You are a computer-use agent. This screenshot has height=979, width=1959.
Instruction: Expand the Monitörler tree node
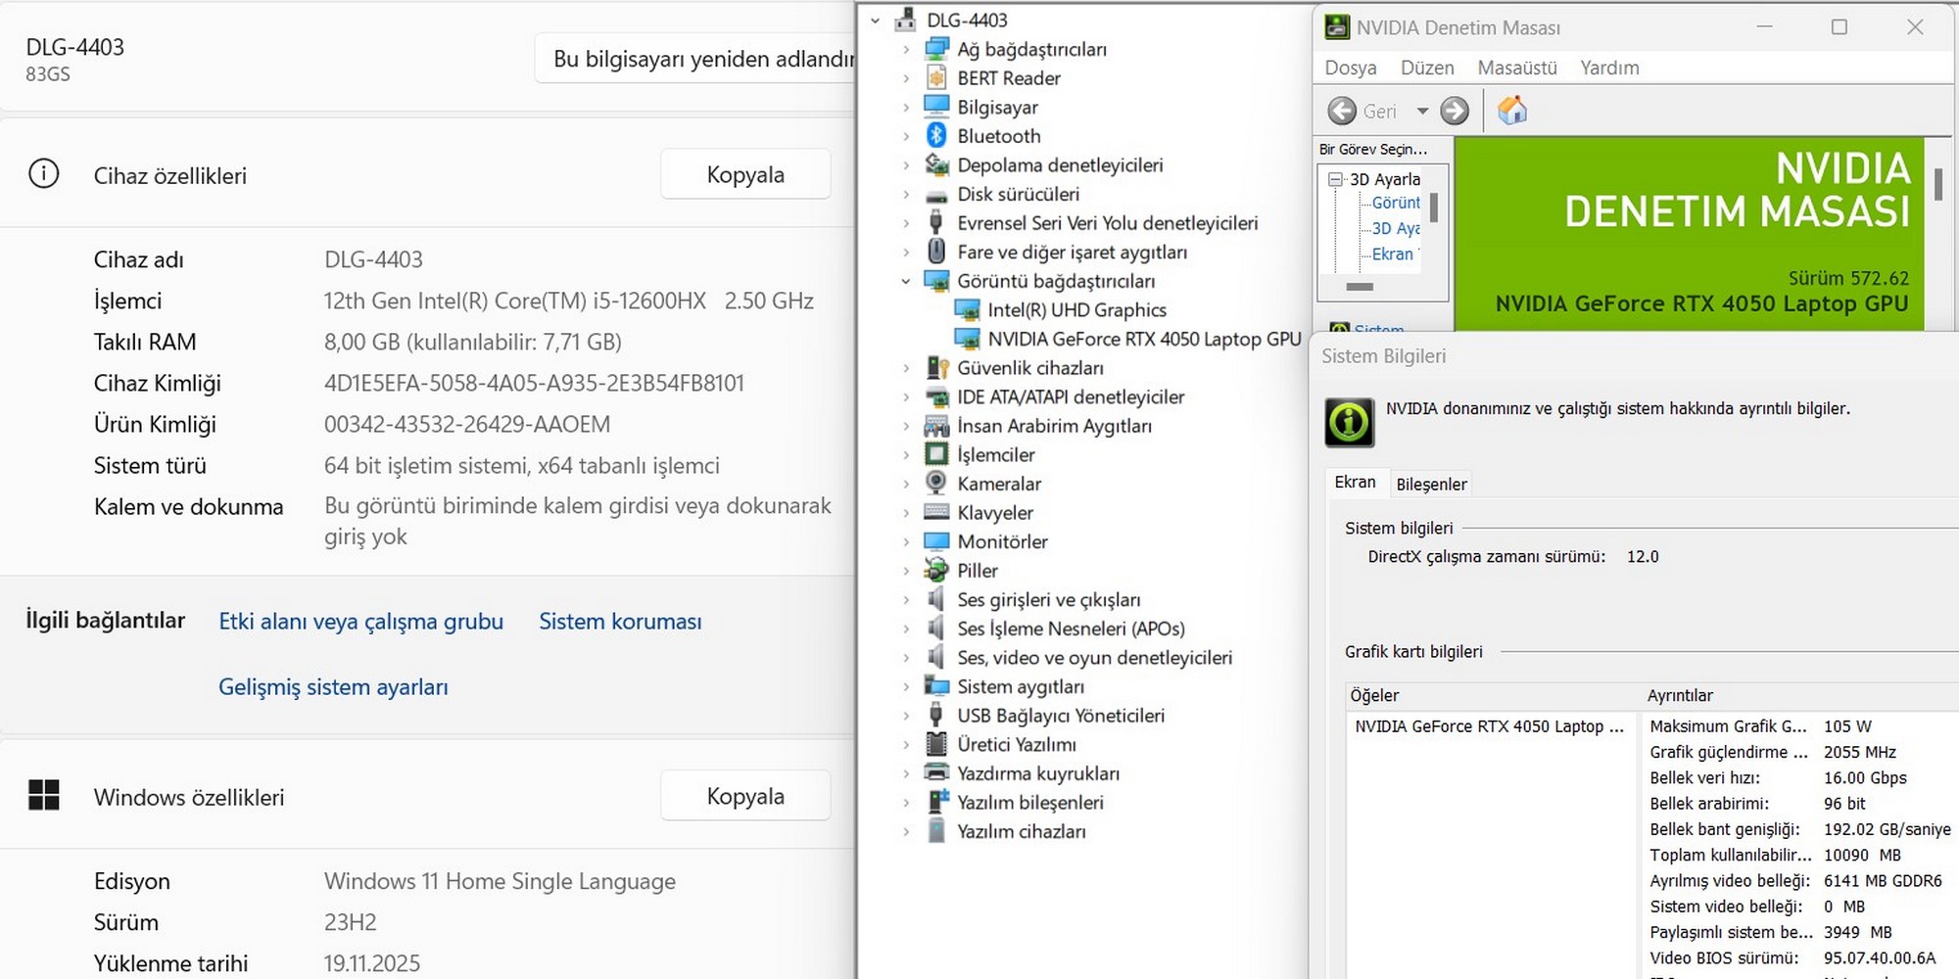905,542
